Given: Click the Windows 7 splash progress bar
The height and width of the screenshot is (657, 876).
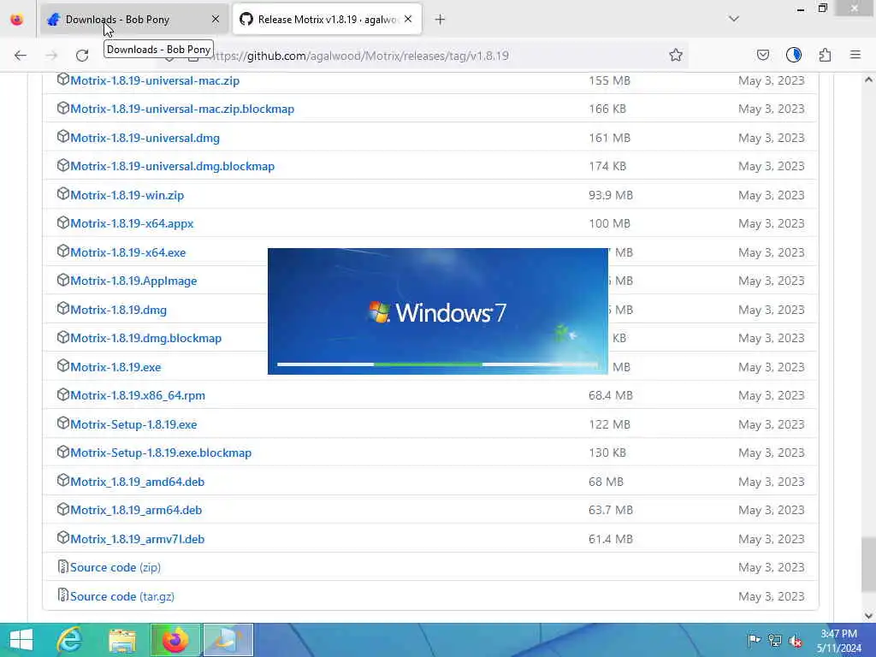Looking at the screenshot, I should point(437,364).
